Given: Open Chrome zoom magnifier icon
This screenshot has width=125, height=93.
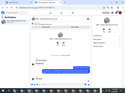Looking at the screenshot, I should pos(108,8).
